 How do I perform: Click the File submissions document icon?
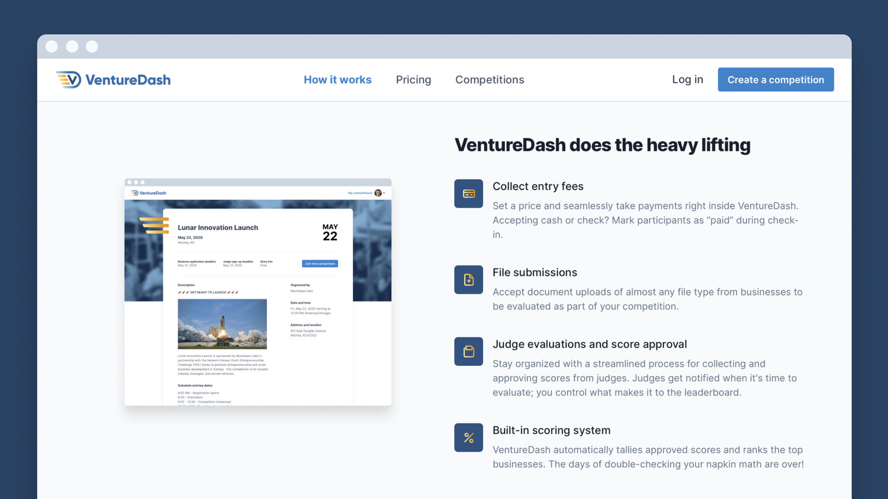[x=468, y=280]
